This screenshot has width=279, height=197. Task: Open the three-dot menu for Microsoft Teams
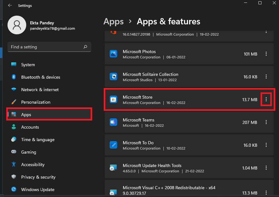point(266,122)
